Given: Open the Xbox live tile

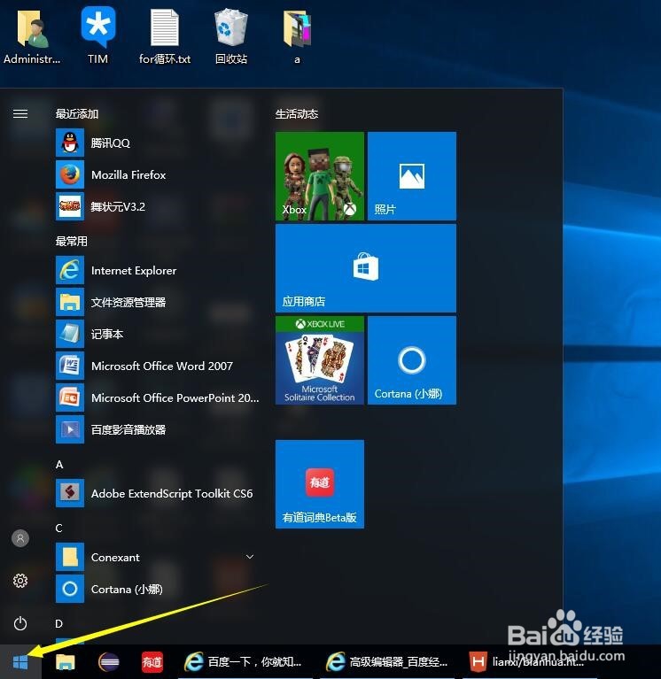Looking at the screenshot, I should (320, 176).
